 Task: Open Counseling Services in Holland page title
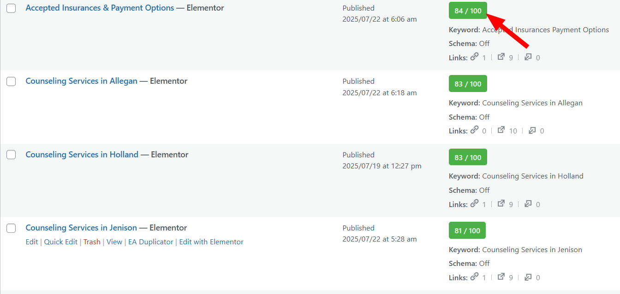click(x=82, y=155)
